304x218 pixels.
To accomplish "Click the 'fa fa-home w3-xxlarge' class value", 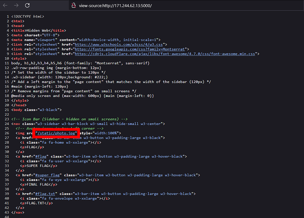I will click(65, 142).
